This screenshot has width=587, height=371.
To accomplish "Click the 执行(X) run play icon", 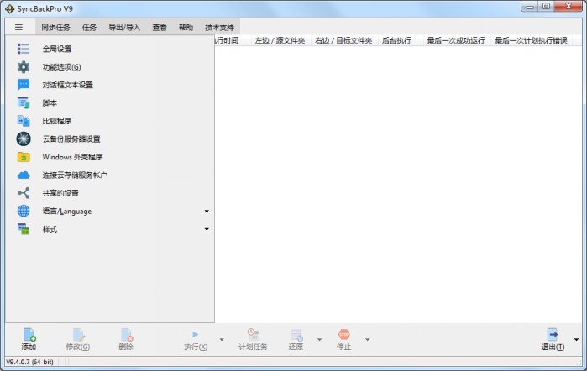I will coord(196,334).
